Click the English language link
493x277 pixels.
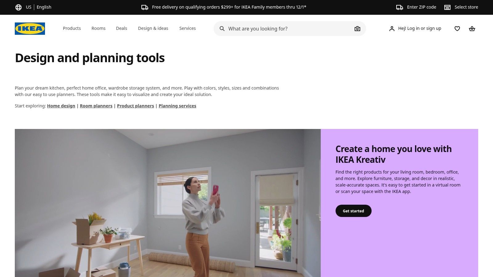(44, 7)
